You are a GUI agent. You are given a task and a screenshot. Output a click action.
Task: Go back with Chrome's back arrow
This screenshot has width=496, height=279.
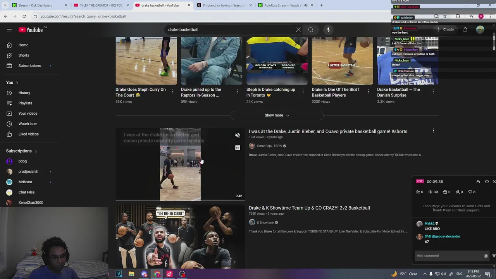[5, 16]
